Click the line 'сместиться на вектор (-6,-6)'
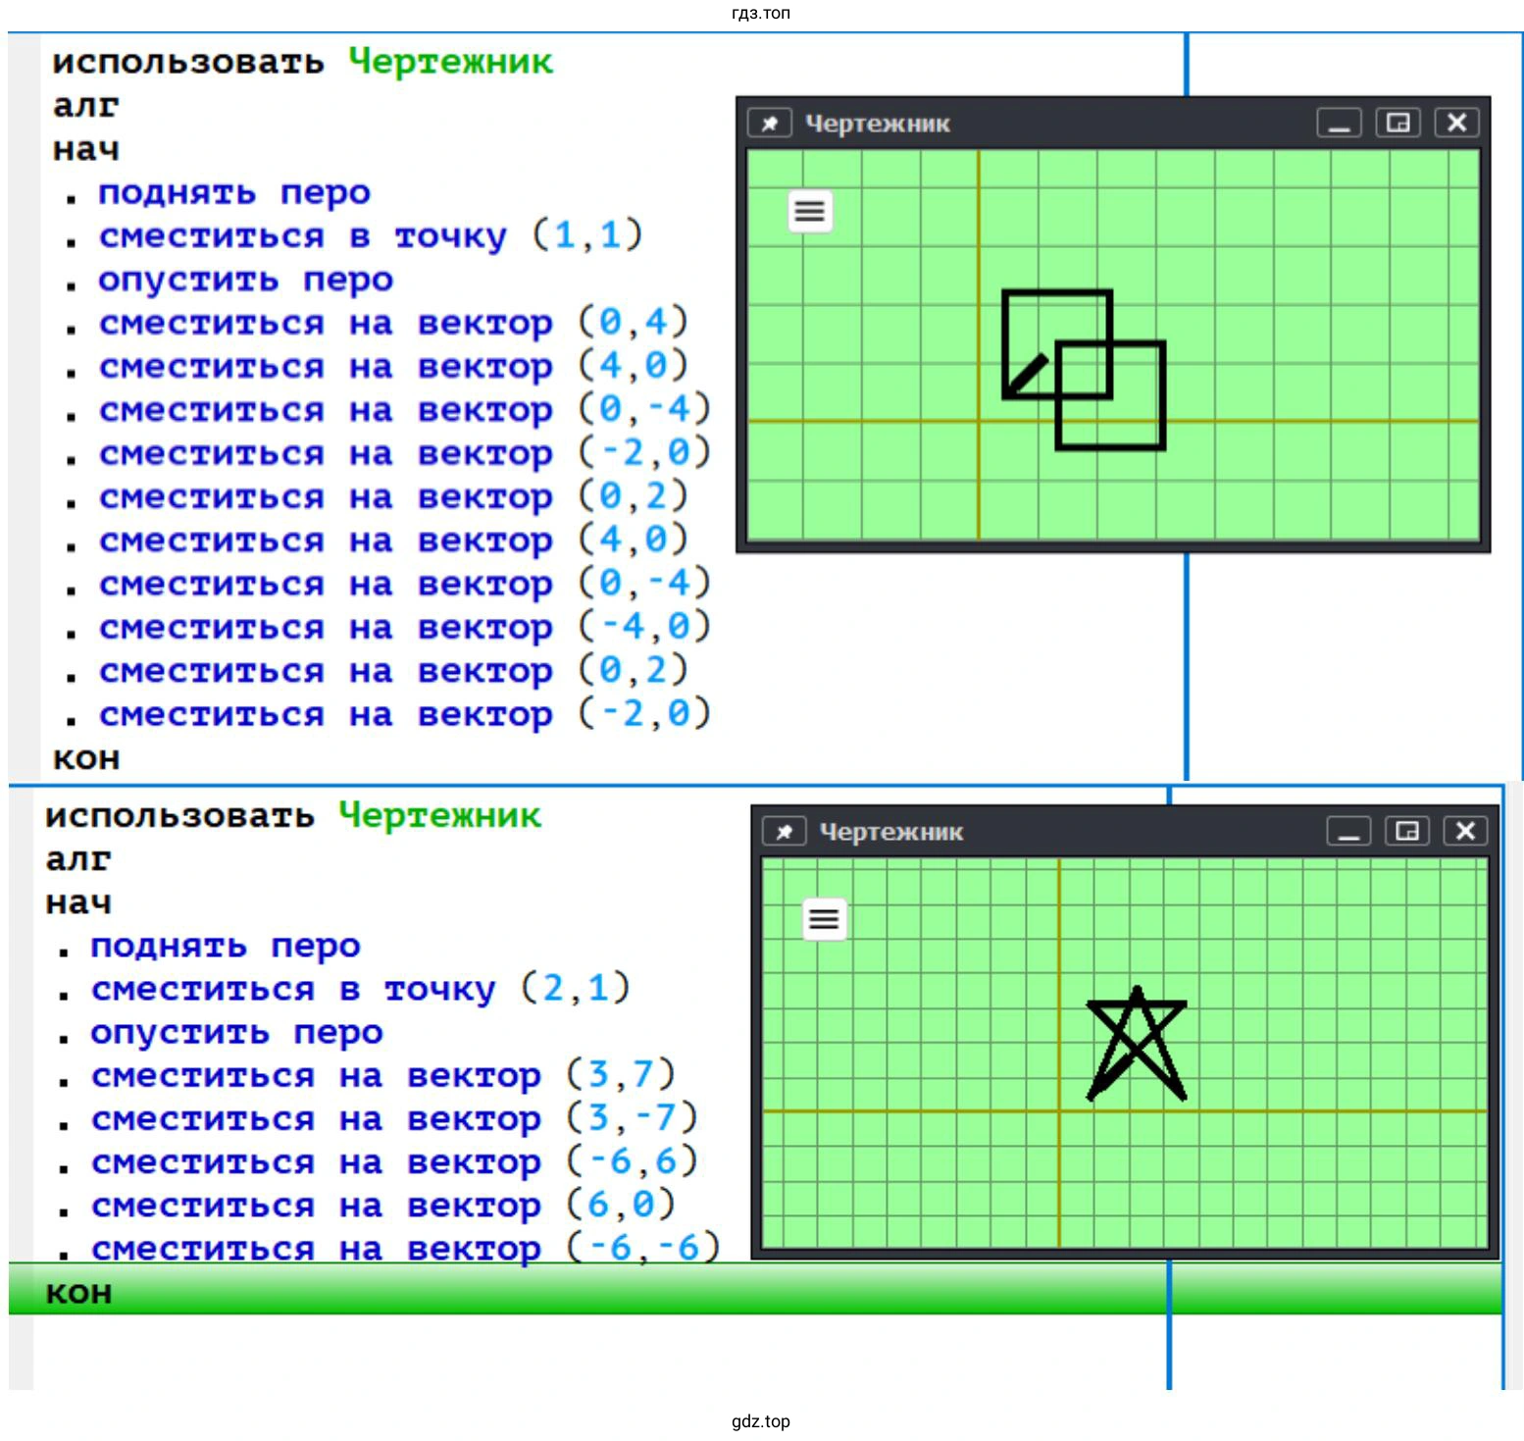 [406, 1248]
